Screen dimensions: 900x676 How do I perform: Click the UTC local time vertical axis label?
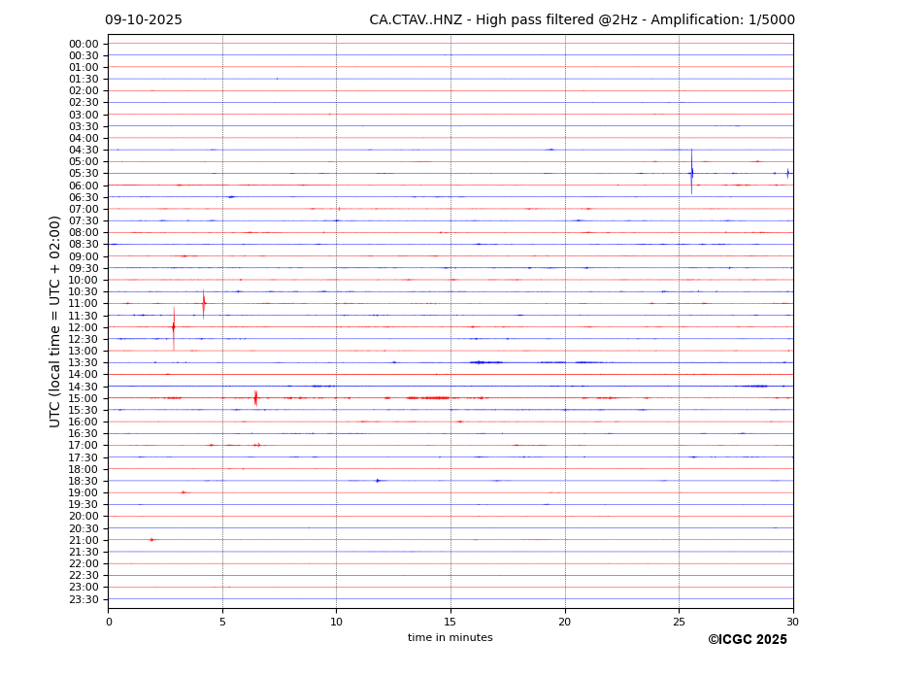pos(55,321)
